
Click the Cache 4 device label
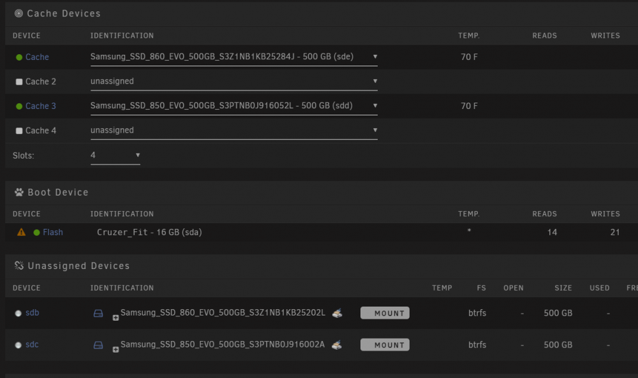[41, 131]
